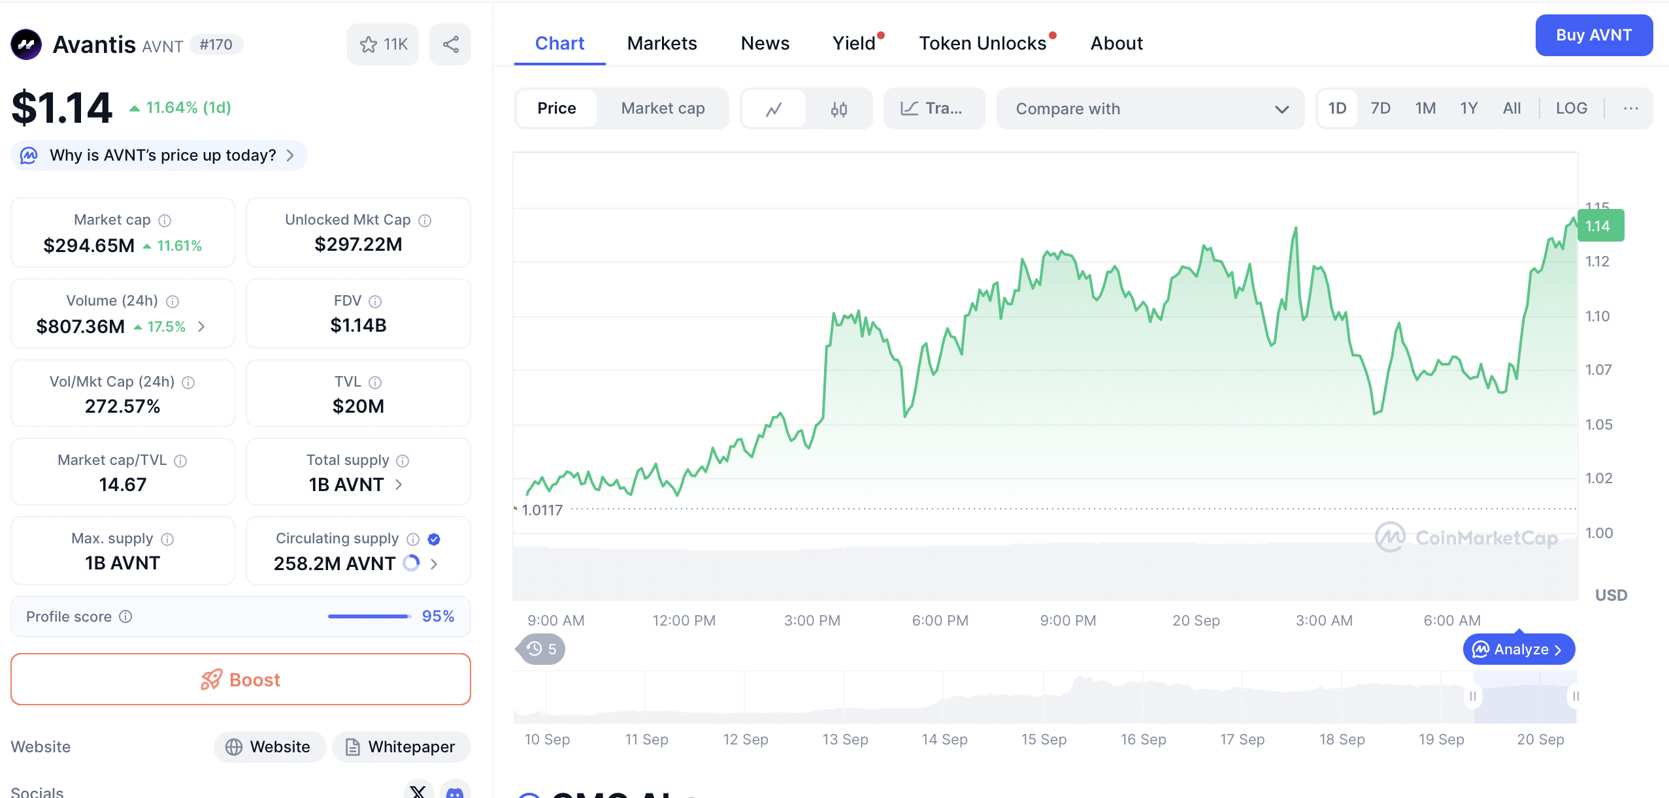This screenshot has height=798, width=1669.
Task: Select the Price chart toggle
Action: pyautogui.click(x=557, y=108)
